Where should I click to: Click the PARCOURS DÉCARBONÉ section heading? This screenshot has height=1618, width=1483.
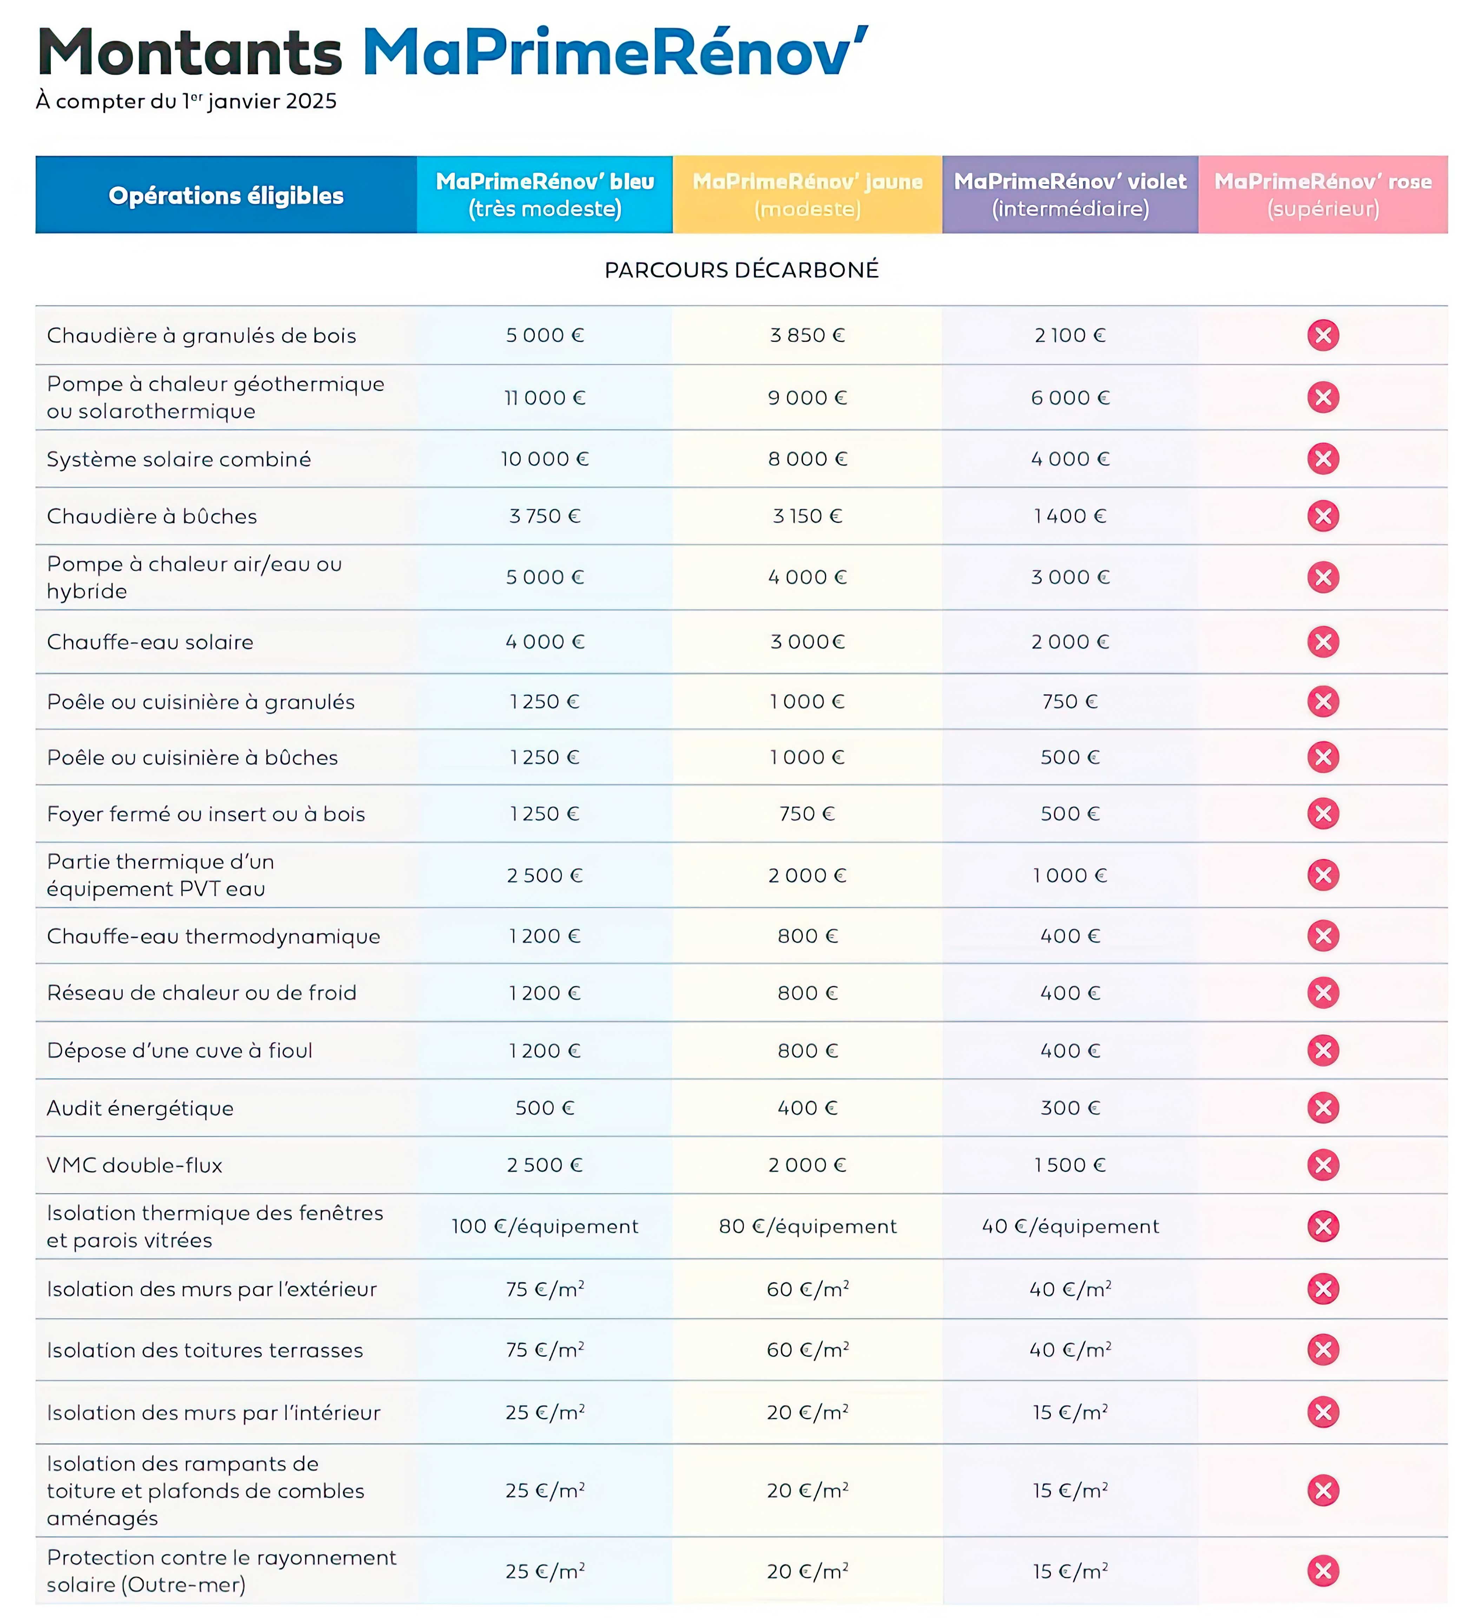pyautogui.click(x=741, y=270)
